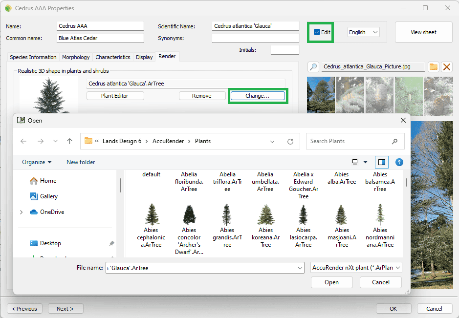Create a New folder

coord(81,162)
